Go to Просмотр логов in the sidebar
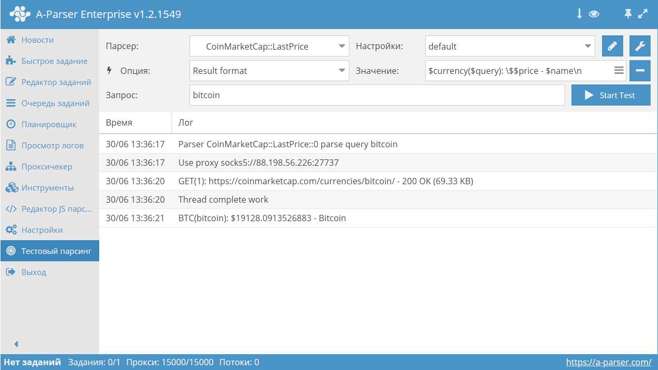This screenshot has width=658, height=370. click(50, 145)
